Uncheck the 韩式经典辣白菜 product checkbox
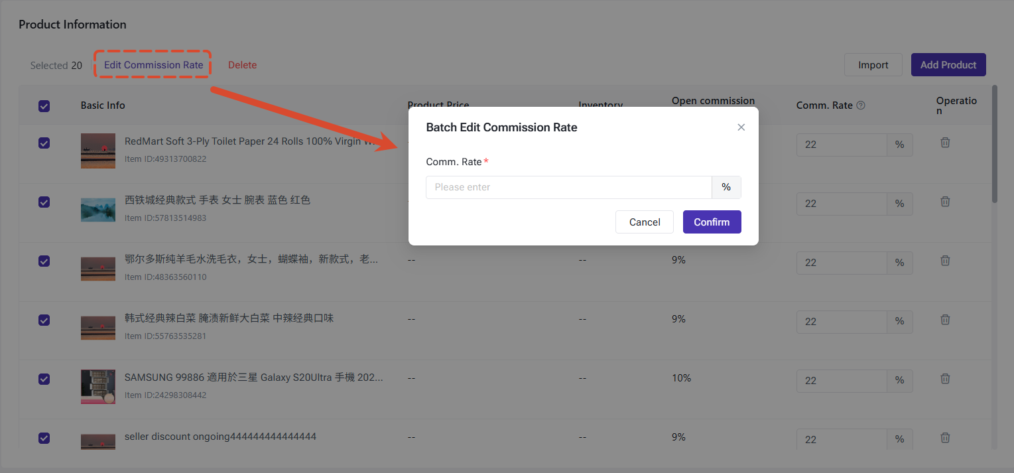Image resolution: width=1014 pixels, height=473 pixels. pos(44,320)
